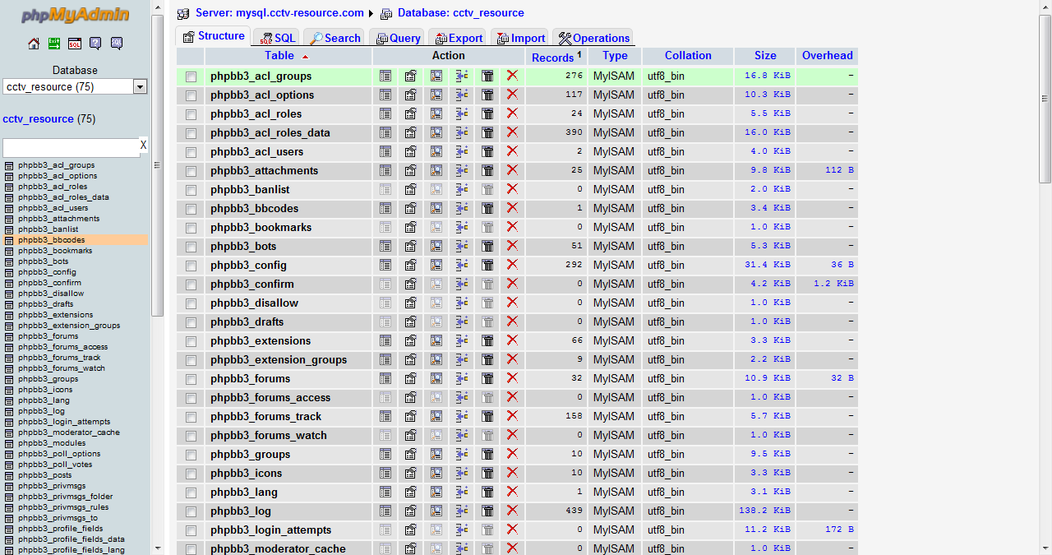Click cctv_resource link in left panel
The height and width of the screenshot is (555, 1052).
[x=39, y=118]
